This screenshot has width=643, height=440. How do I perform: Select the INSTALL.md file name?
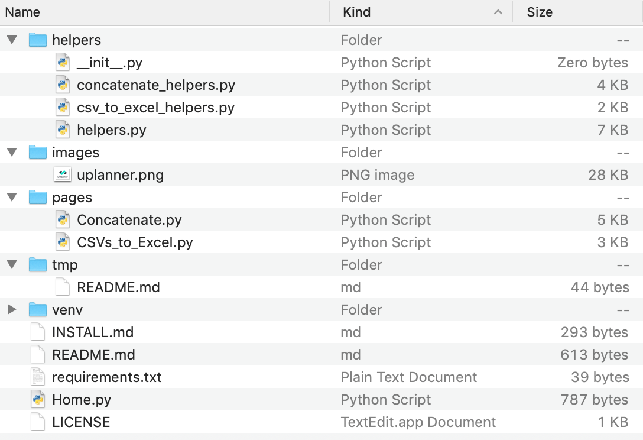tap(93, 332)
